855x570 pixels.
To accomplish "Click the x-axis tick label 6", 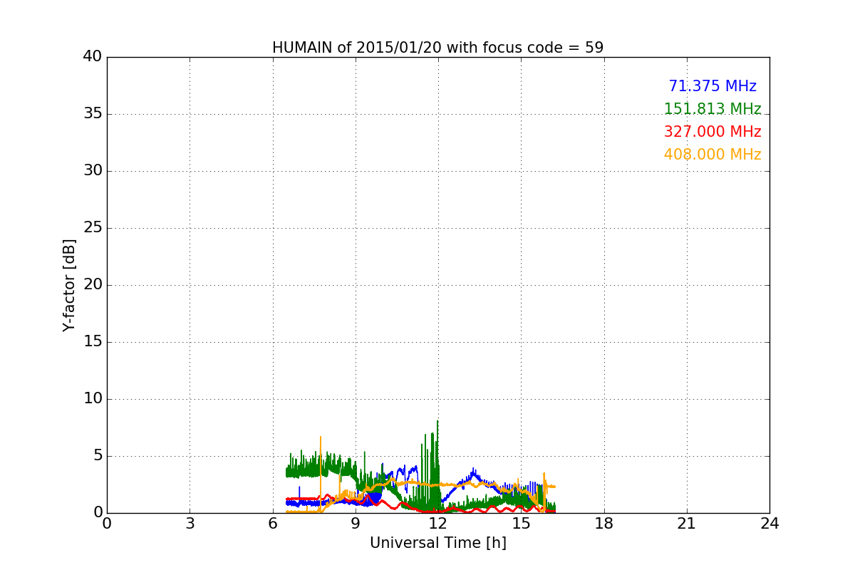I will (273, 523).
